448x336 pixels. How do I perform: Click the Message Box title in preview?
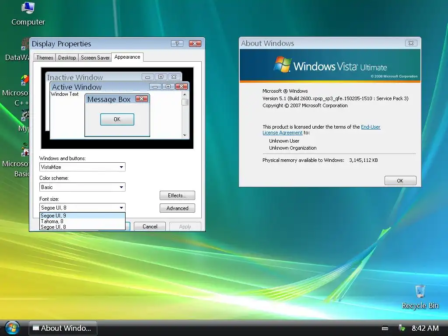tap(109, 99)
